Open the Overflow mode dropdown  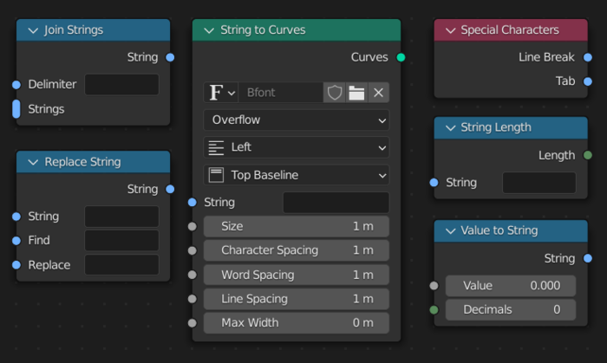point(297,120)
